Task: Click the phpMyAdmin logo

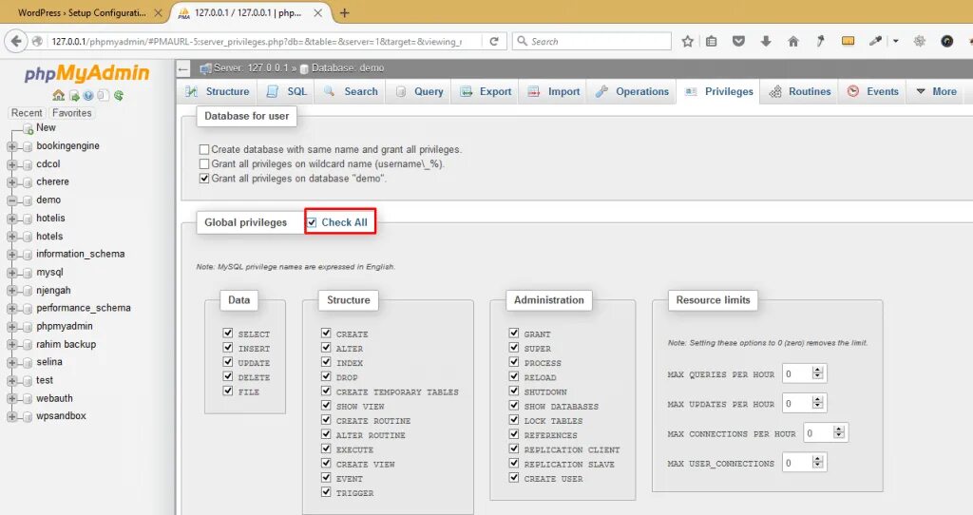Action: point(86,73)
